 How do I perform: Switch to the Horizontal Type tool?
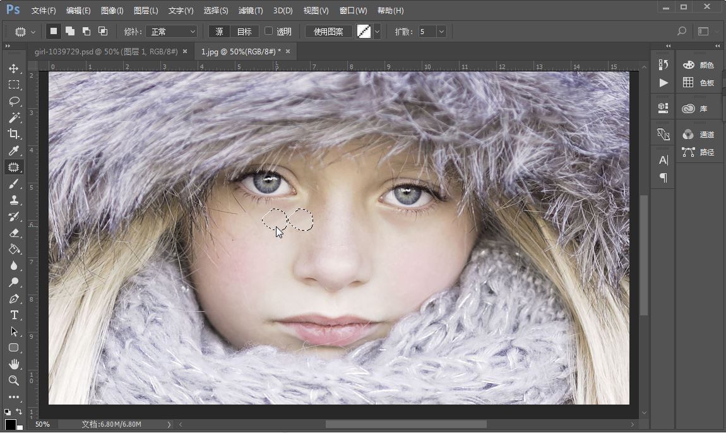(x=13, y=315)
